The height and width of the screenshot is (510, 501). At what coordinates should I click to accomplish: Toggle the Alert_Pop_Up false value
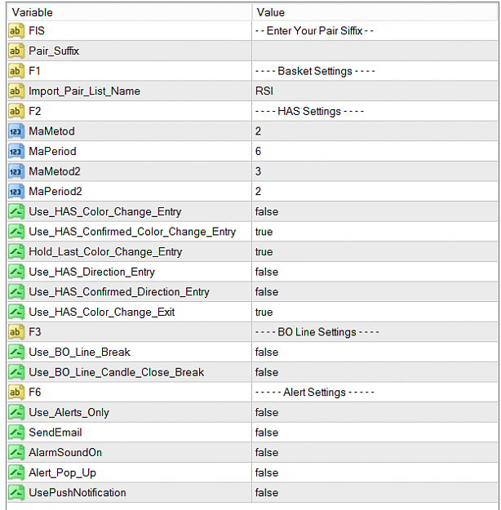(375, 472)
